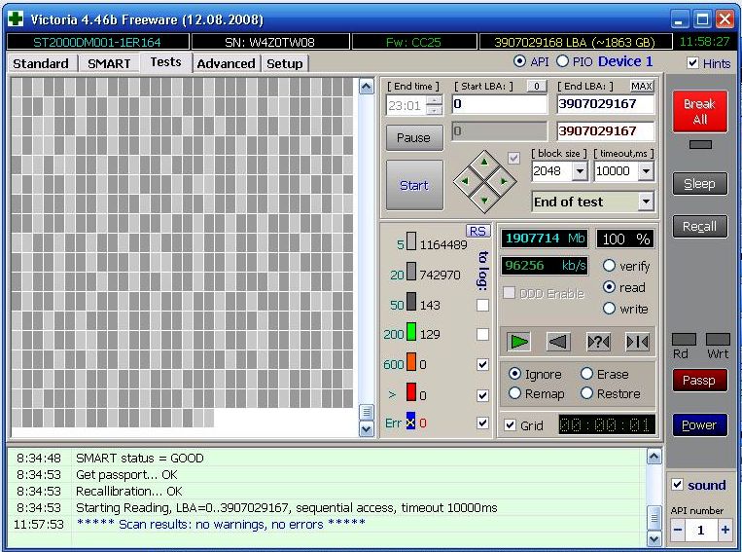This screenshot has width=742, height=552.
Task: Click the Start scan button
Action: pyautogui.click(x=414, y=185)
